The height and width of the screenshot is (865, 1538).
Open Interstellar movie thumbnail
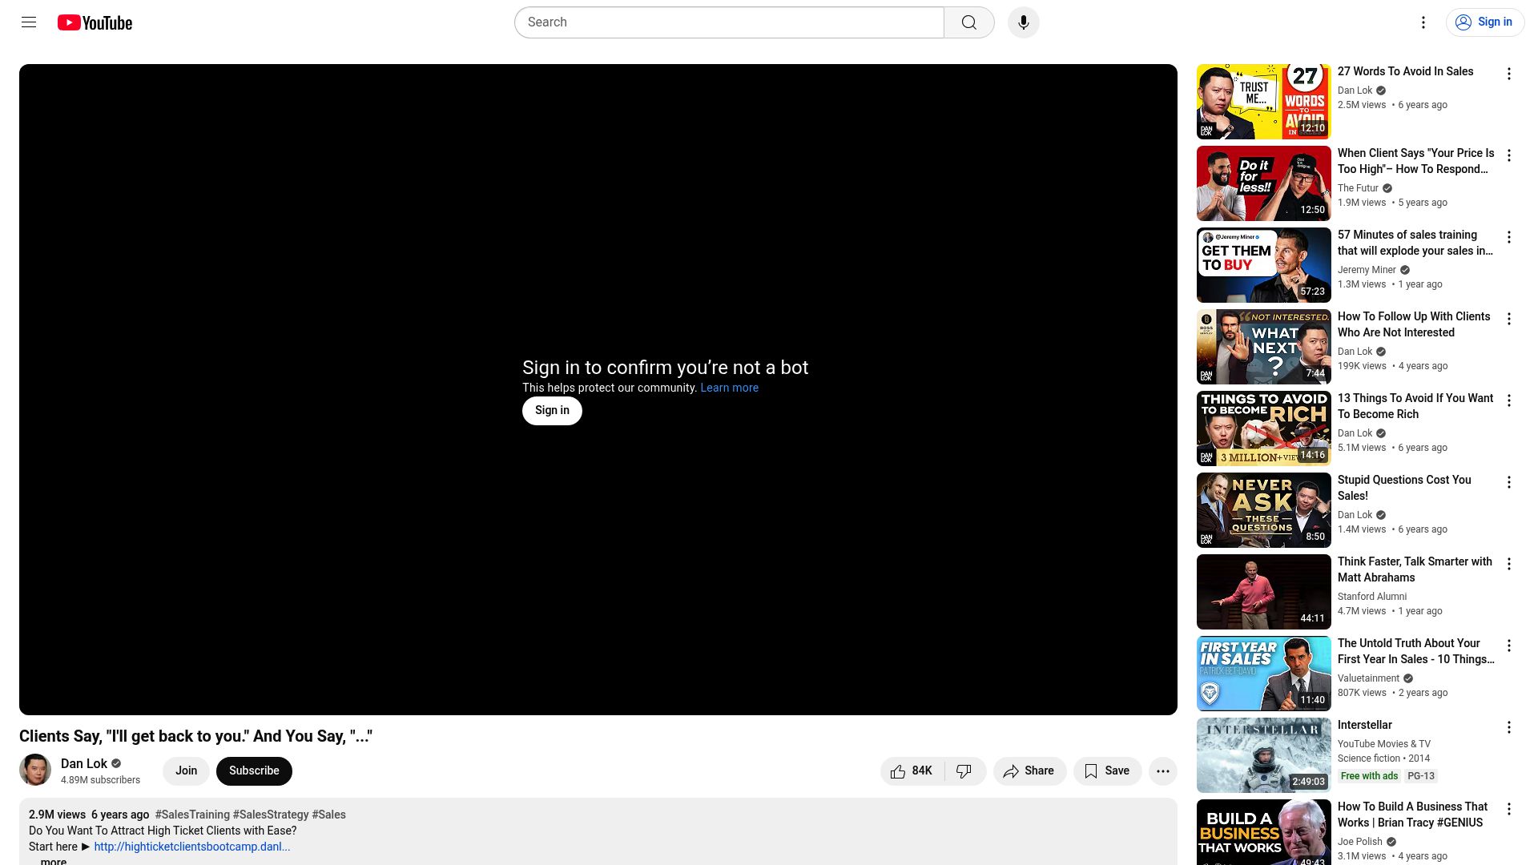1263,755
